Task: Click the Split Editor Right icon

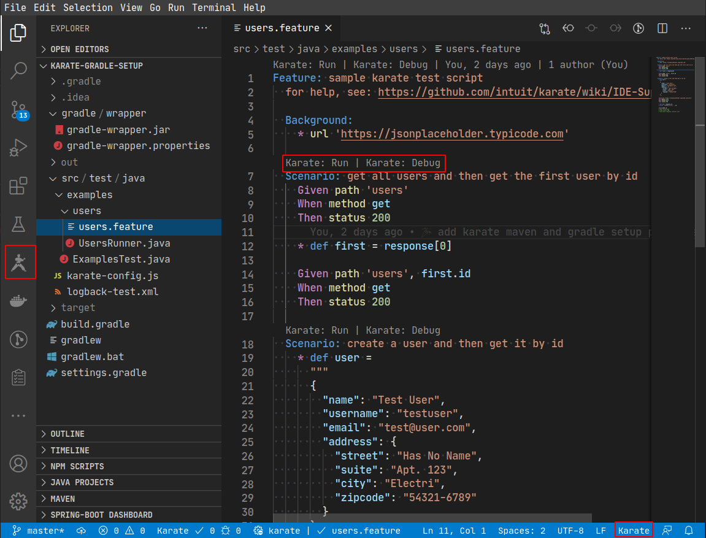Action: (662, 28)
